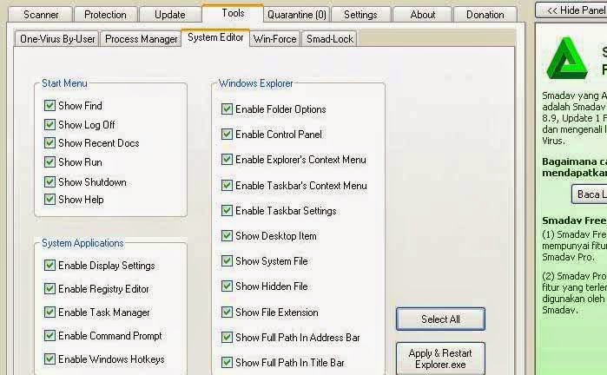607x375 pixels.
Task: Click the 'Smadav Free' heading in side panel
Action: 574,220
